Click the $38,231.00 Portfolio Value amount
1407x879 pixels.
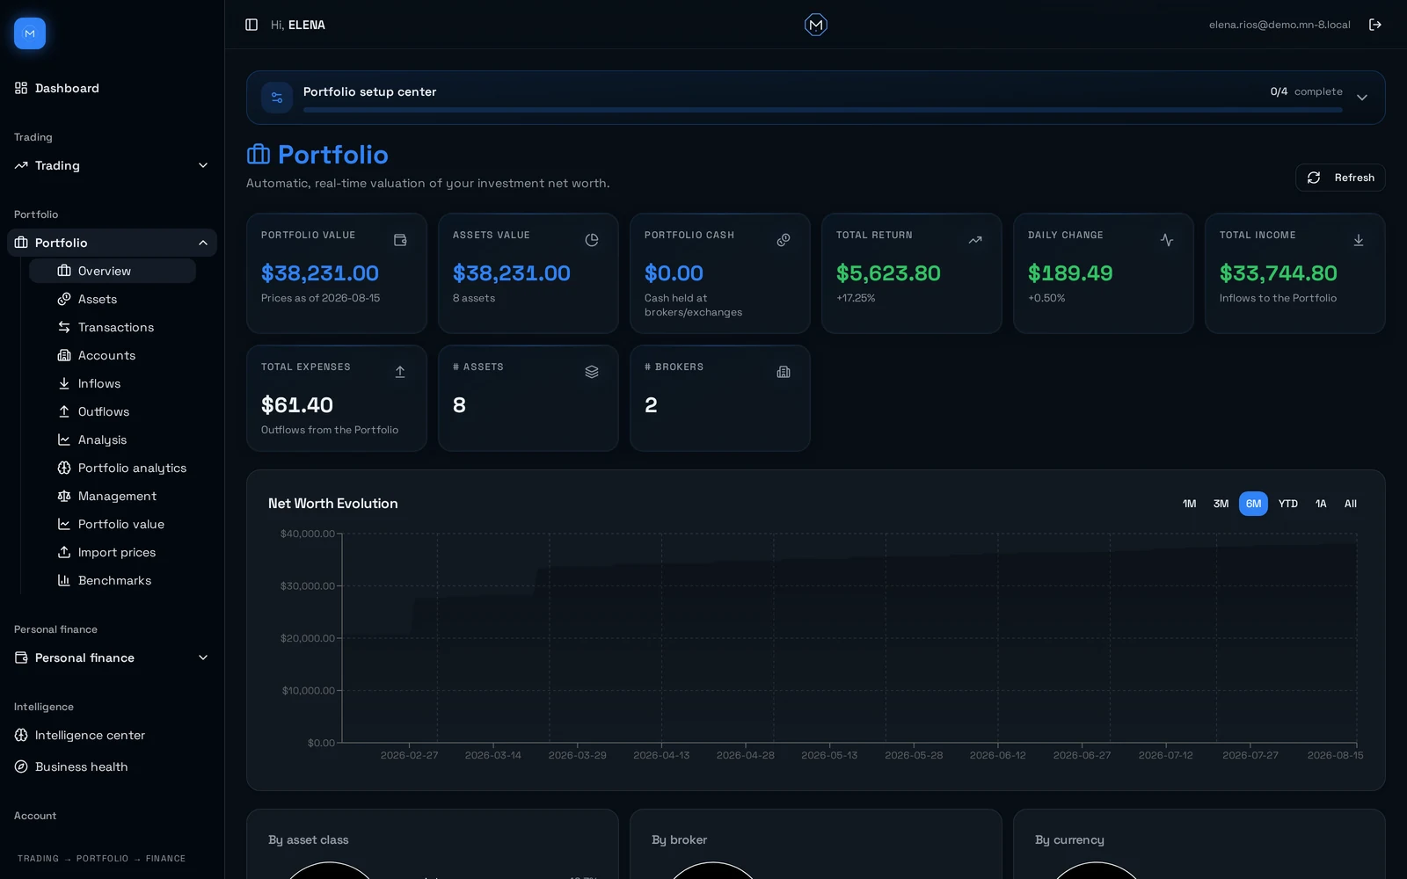click(x=320, y=273)
